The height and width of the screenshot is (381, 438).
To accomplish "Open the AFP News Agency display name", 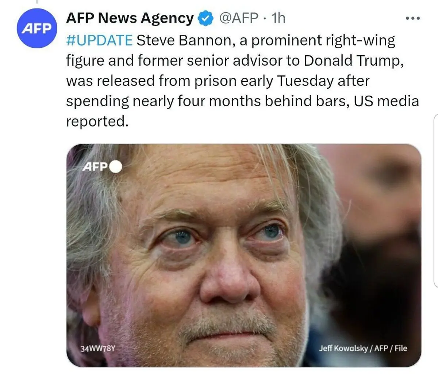I will (x=130, y=18).
